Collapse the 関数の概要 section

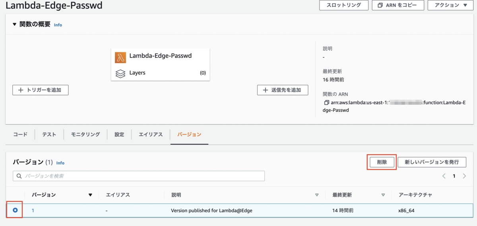click(x=15, y=25)
